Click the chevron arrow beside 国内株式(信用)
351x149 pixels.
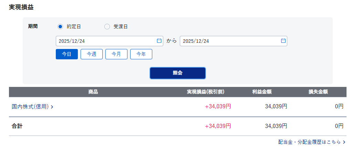pos(52,107)
